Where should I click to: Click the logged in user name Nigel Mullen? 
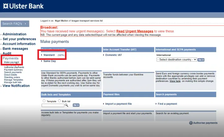pyautogui.click(x=62, y=21)
